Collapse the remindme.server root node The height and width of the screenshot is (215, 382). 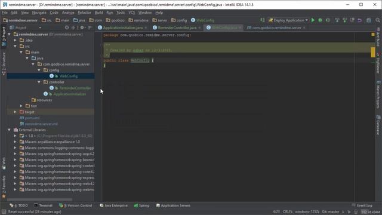coord(10,35)
